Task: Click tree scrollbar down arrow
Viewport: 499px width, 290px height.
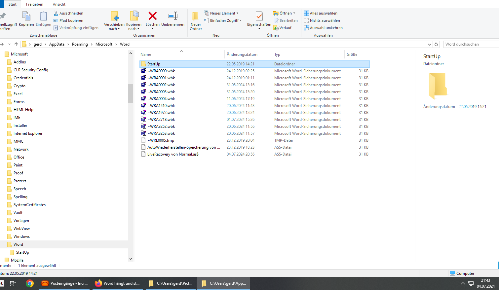Action: tap(131, 259)
